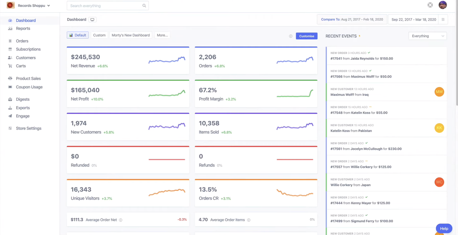
Task: Click the Store Settings icon
Action: point(10,128)
